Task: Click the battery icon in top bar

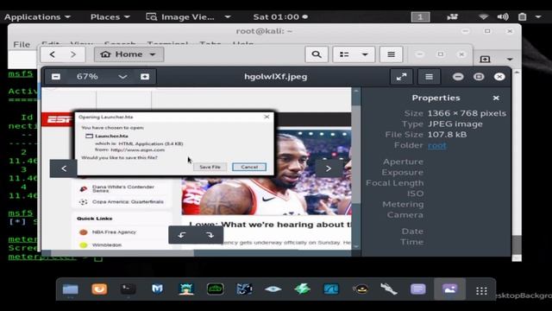Action: 522,17
